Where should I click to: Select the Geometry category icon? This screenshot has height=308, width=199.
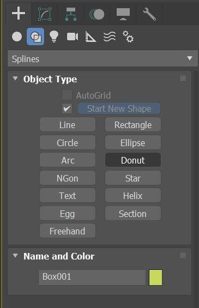coord(17,37)
